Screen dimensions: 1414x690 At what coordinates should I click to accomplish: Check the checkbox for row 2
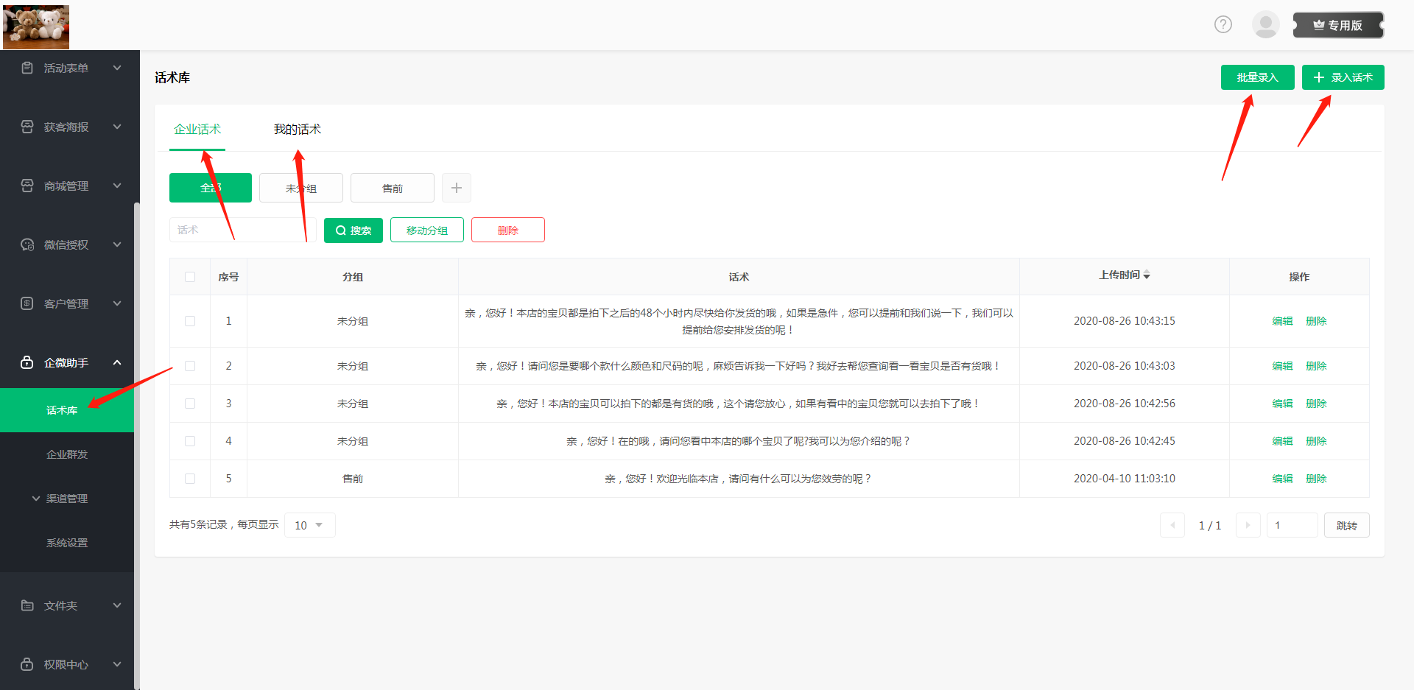point(190,366)
